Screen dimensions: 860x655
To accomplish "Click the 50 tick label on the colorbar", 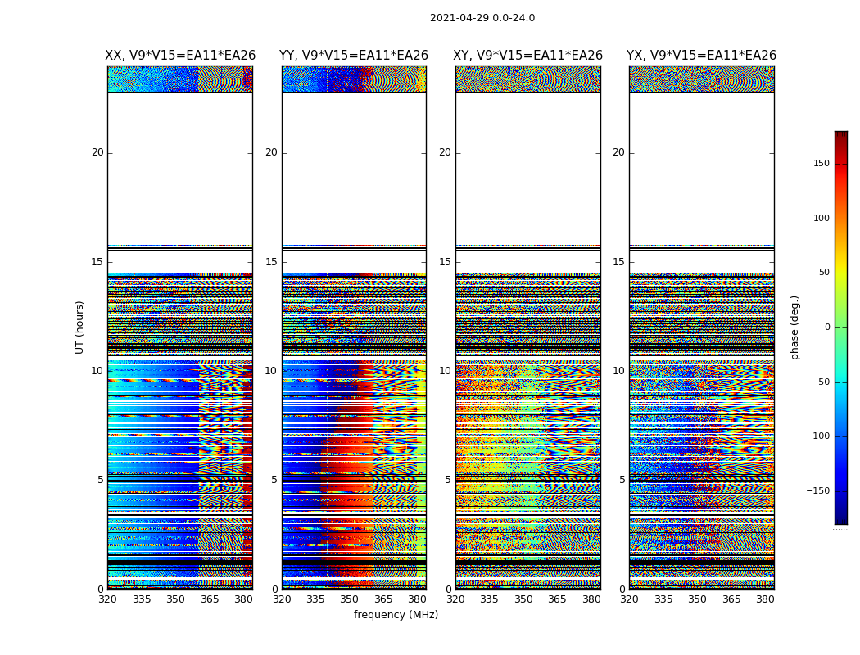I will click(824, 273).
